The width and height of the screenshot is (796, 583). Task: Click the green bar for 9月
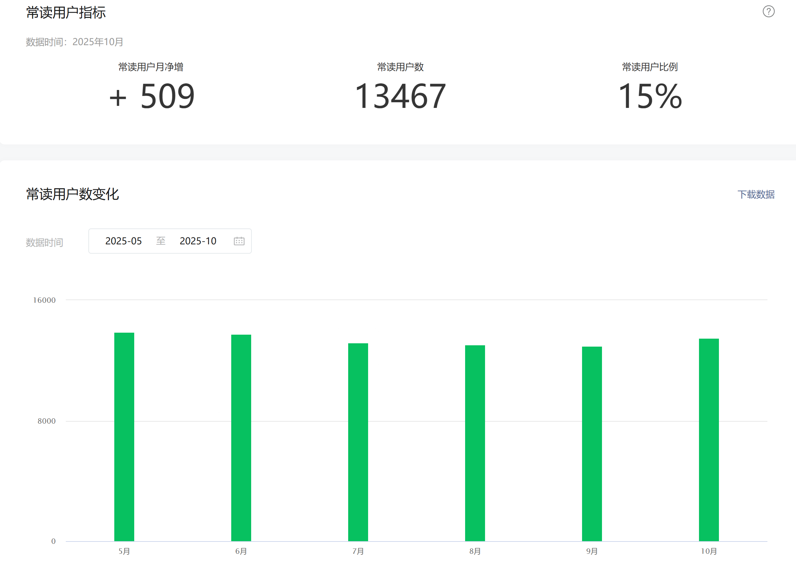pos(592,444)
